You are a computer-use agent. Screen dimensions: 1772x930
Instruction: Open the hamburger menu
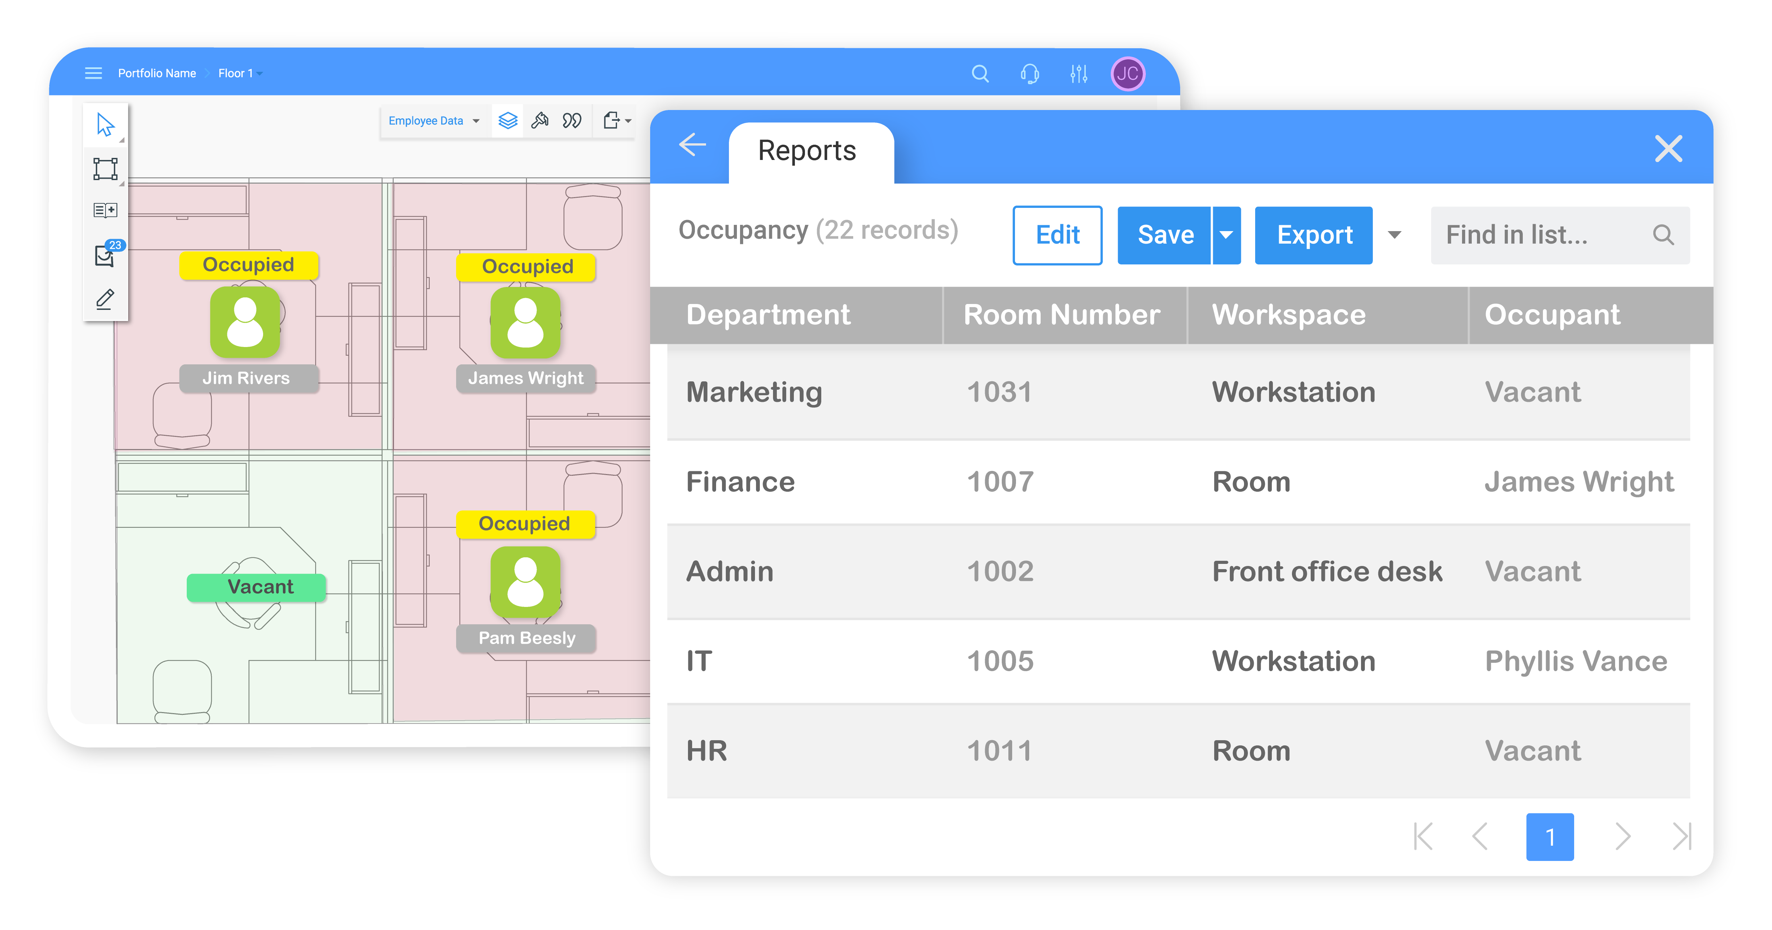(x=94, y=73)
